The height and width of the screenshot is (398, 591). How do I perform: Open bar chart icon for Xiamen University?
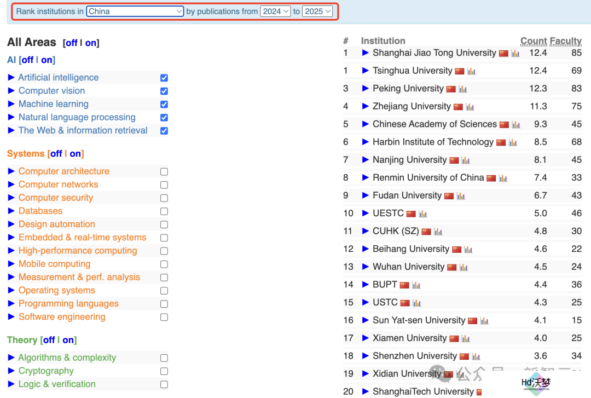pos(466,339)
